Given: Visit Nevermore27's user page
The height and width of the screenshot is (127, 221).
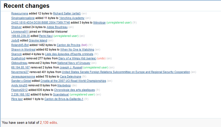Looking at the screenshot, I should [x=20, y=72].
